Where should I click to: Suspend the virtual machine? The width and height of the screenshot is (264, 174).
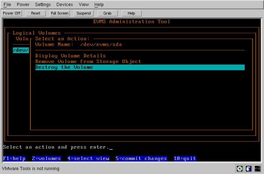tap(84, 13)
